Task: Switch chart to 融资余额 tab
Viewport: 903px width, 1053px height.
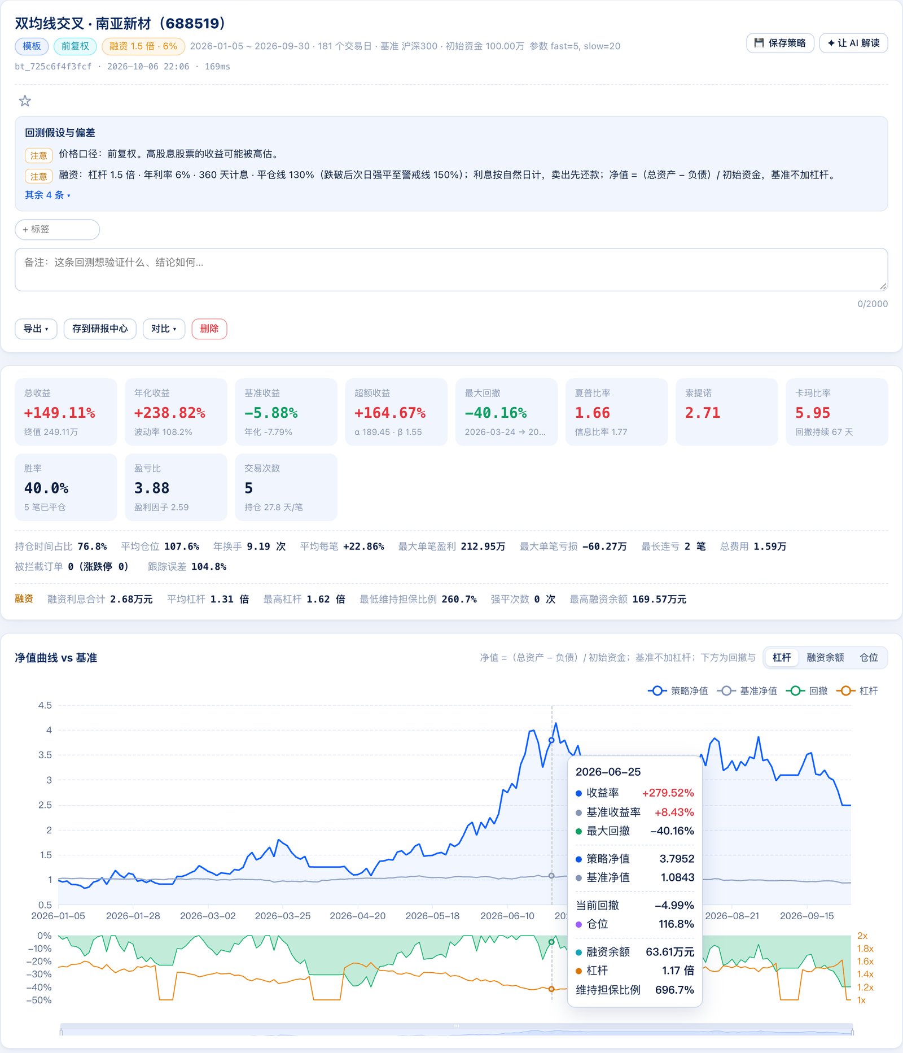Action: point(825,657)
